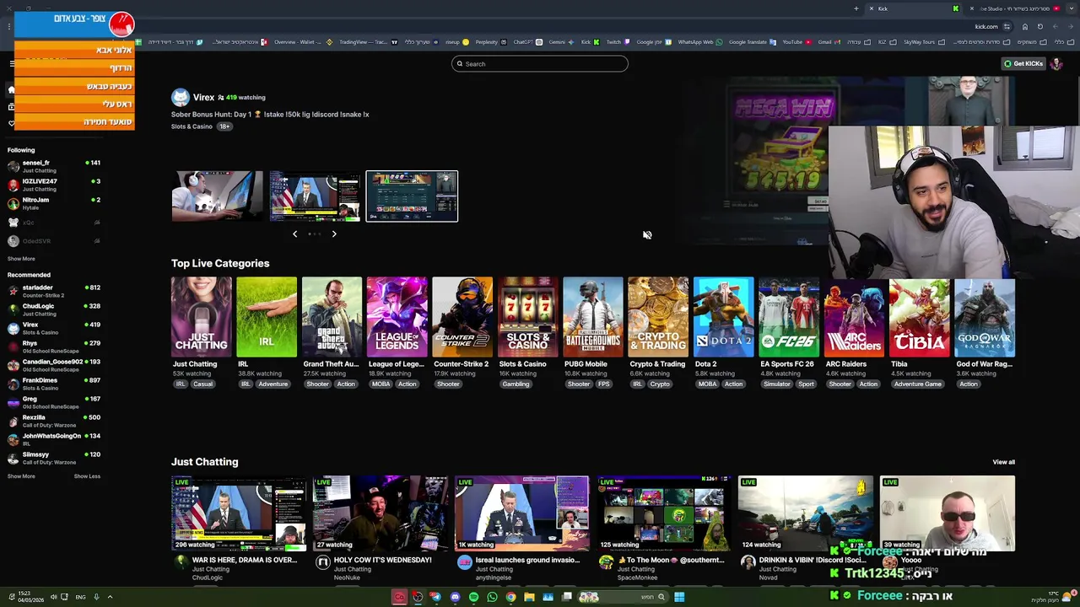
Task: Open Just Chatting category card
Action: [x=201, y=317]
